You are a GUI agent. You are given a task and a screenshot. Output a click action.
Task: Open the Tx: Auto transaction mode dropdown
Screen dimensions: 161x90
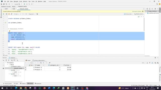[x=16, y=14]
